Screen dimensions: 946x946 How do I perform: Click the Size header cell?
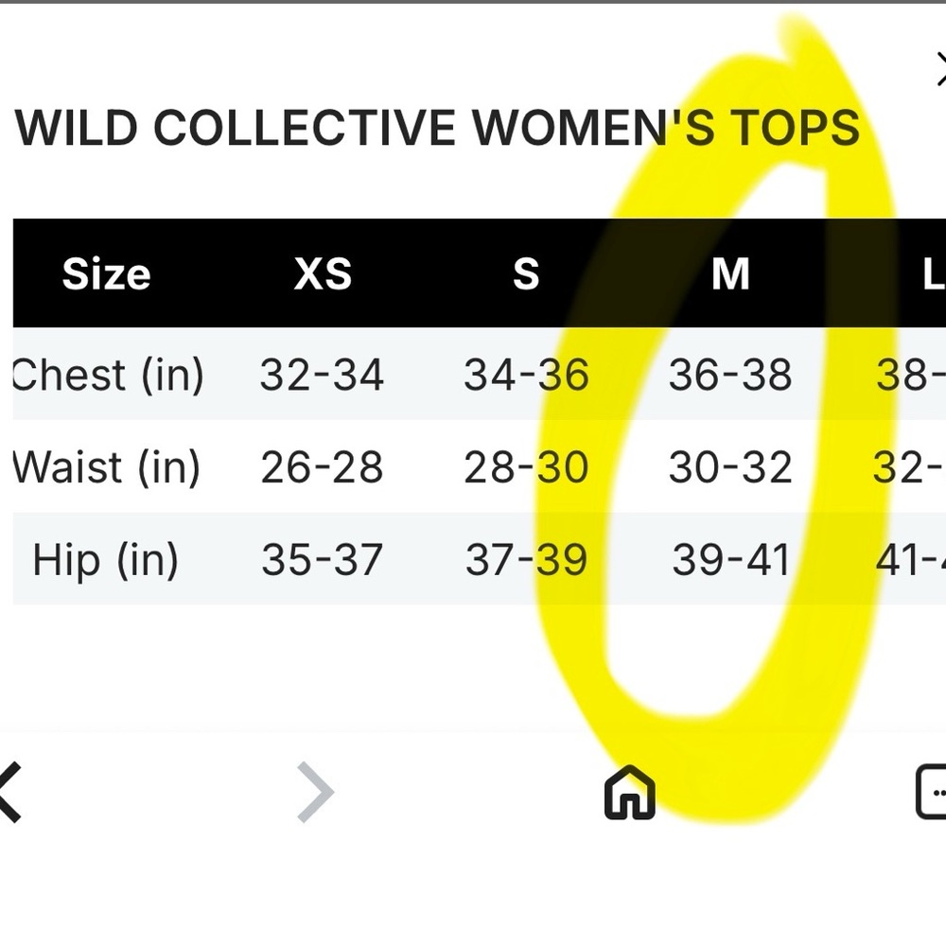[106, 274]
